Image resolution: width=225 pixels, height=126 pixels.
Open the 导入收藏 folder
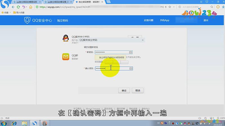19,13
